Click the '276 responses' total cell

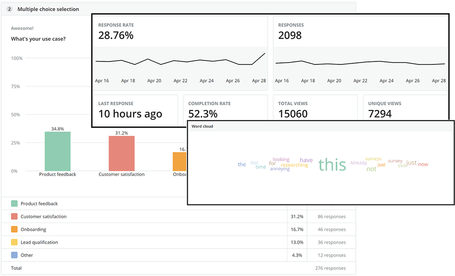point(331,268)
